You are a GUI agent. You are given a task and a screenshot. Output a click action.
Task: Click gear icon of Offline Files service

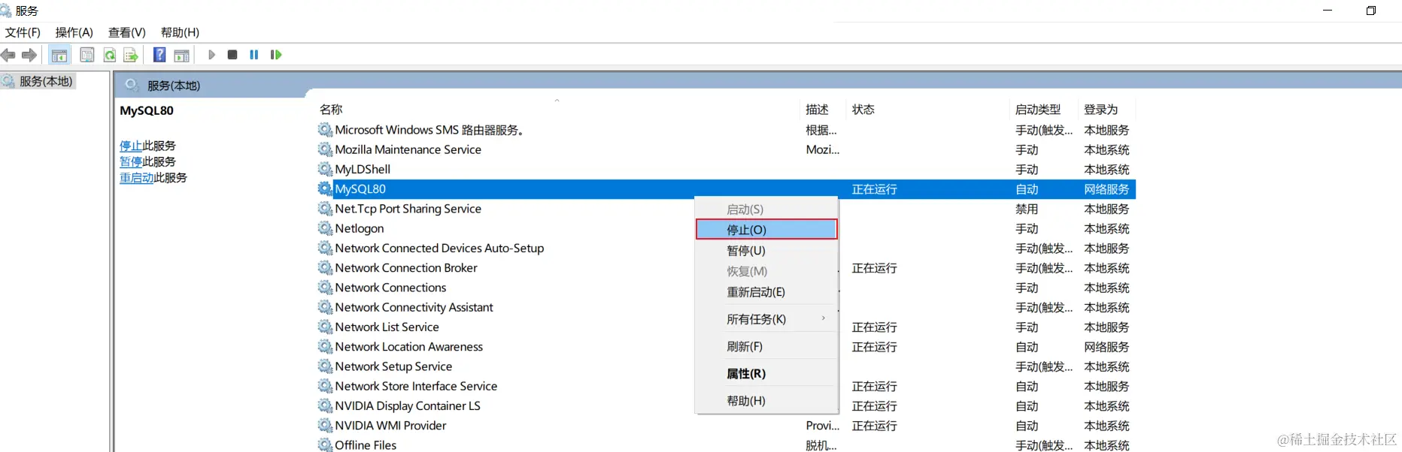point(325,444)
